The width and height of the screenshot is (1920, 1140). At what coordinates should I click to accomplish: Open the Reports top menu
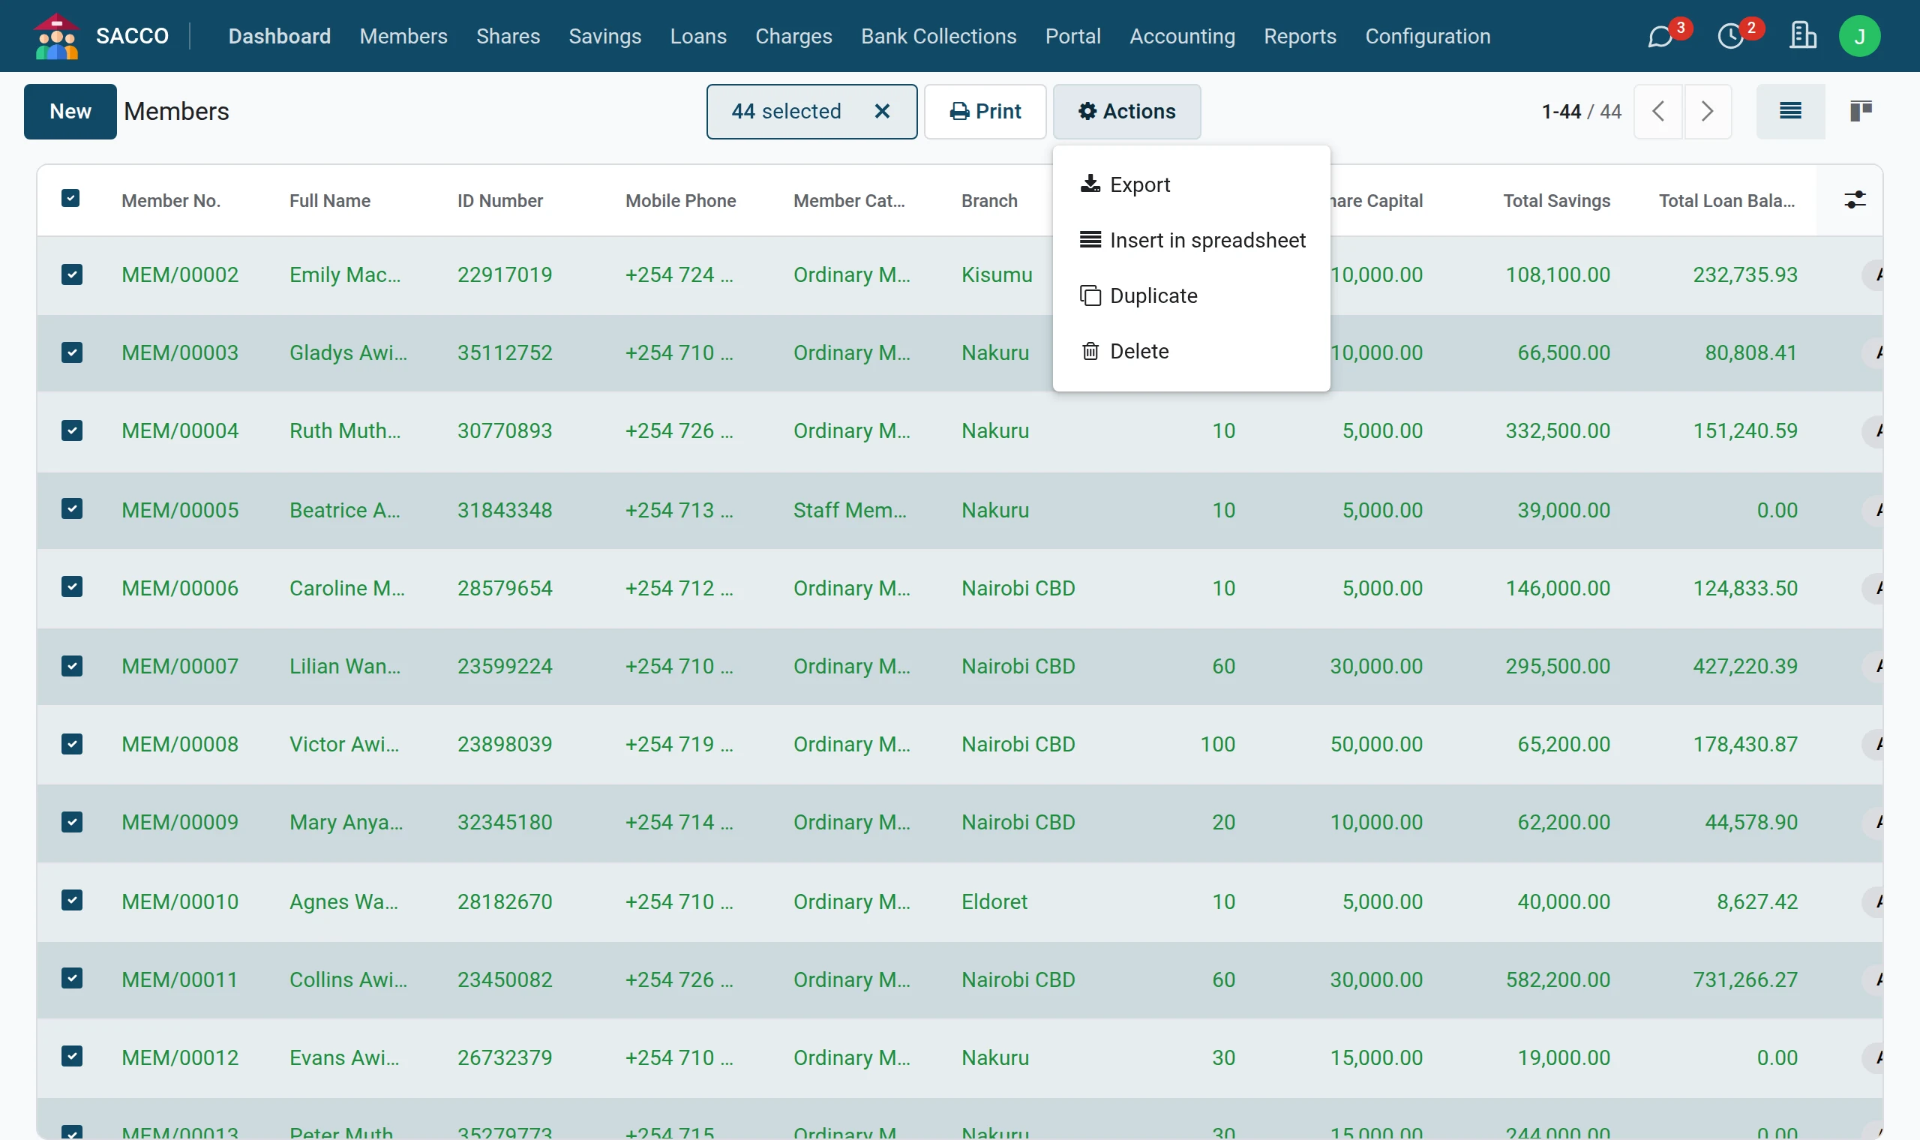tap(1300, 36)
